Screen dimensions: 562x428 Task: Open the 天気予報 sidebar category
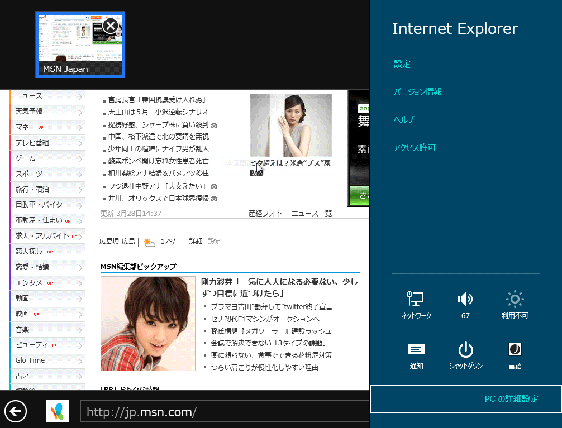pos(47,112)
